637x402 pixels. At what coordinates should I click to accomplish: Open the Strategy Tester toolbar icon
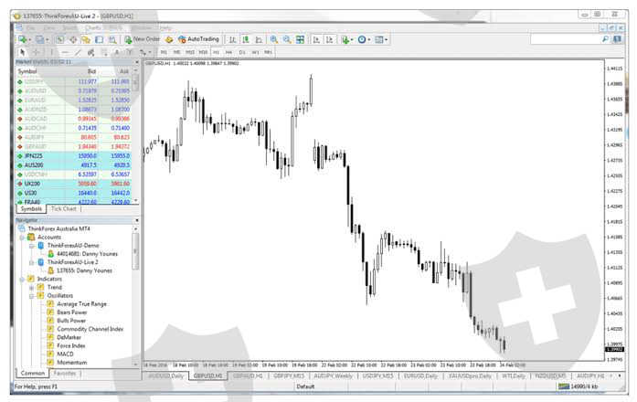point(112,39)
